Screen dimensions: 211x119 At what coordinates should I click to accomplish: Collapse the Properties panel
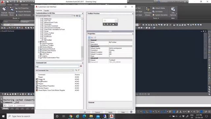click(133, 34)
